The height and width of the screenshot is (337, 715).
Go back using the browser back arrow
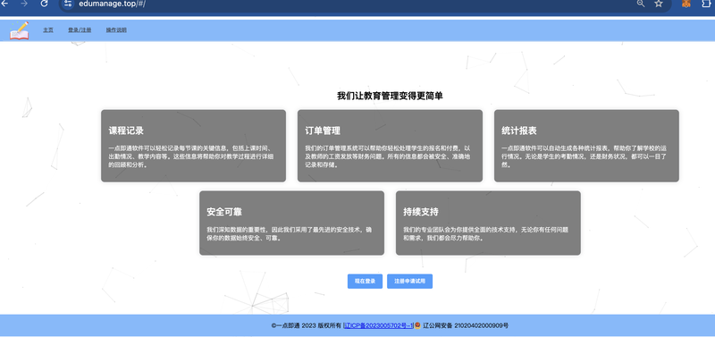click(x=4, y=4)
